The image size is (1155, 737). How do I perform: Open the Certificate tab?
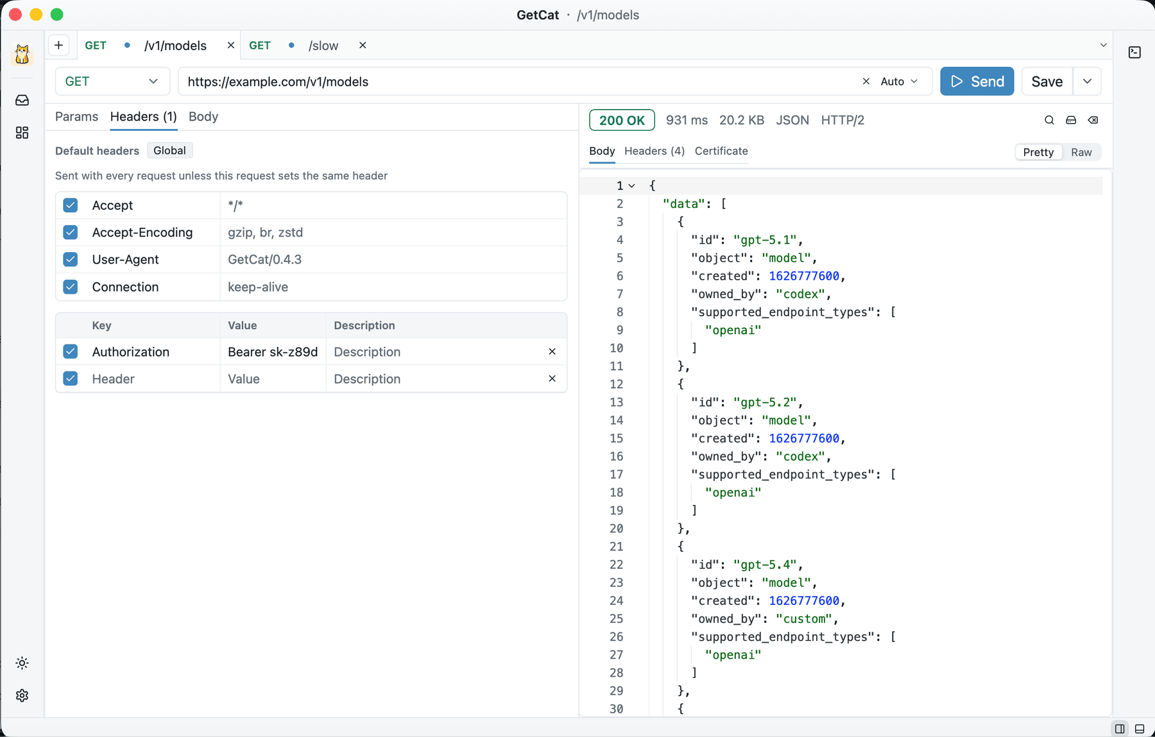click(721, 151)
